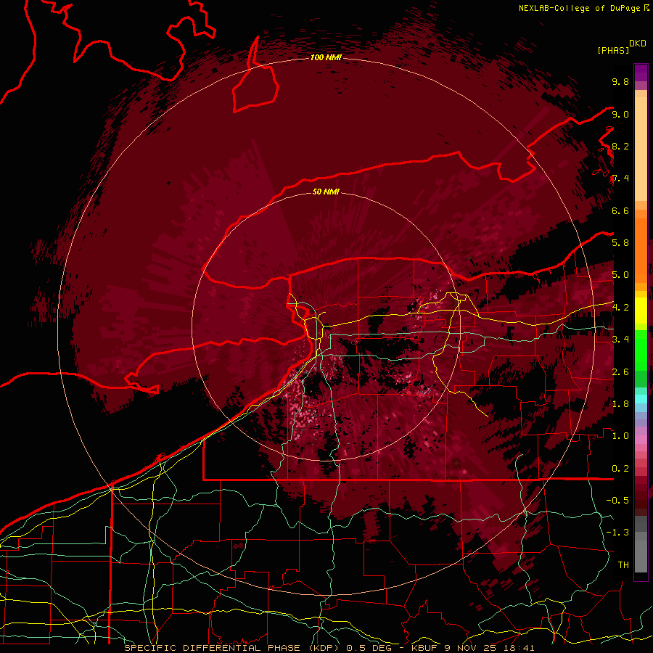Click the 0.2 legend value
The width and height of the screenshot is (653, 653).
[620, 469]
